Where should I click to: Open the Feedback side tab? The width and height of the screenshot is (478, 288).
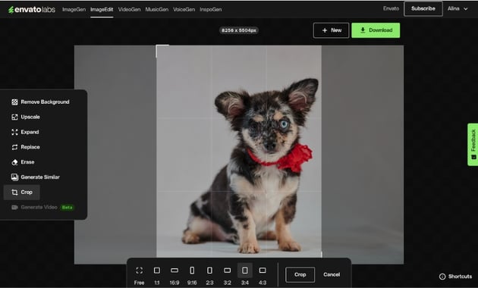(473, 145)
